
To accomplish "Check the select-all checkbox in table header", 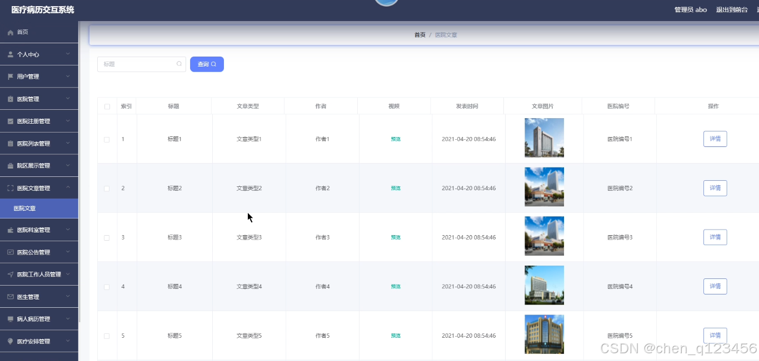I will (107, 105).
